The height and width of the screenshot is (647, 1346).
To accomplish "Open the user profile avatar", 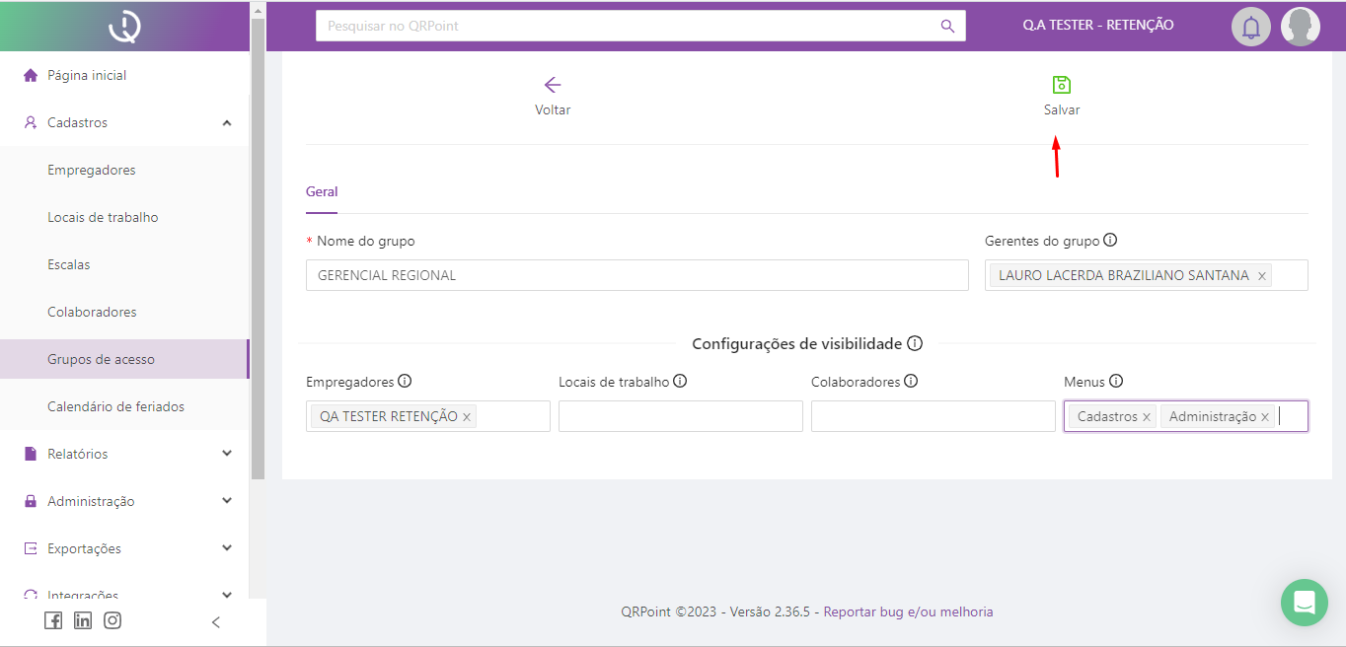I will pos(1300,27).
